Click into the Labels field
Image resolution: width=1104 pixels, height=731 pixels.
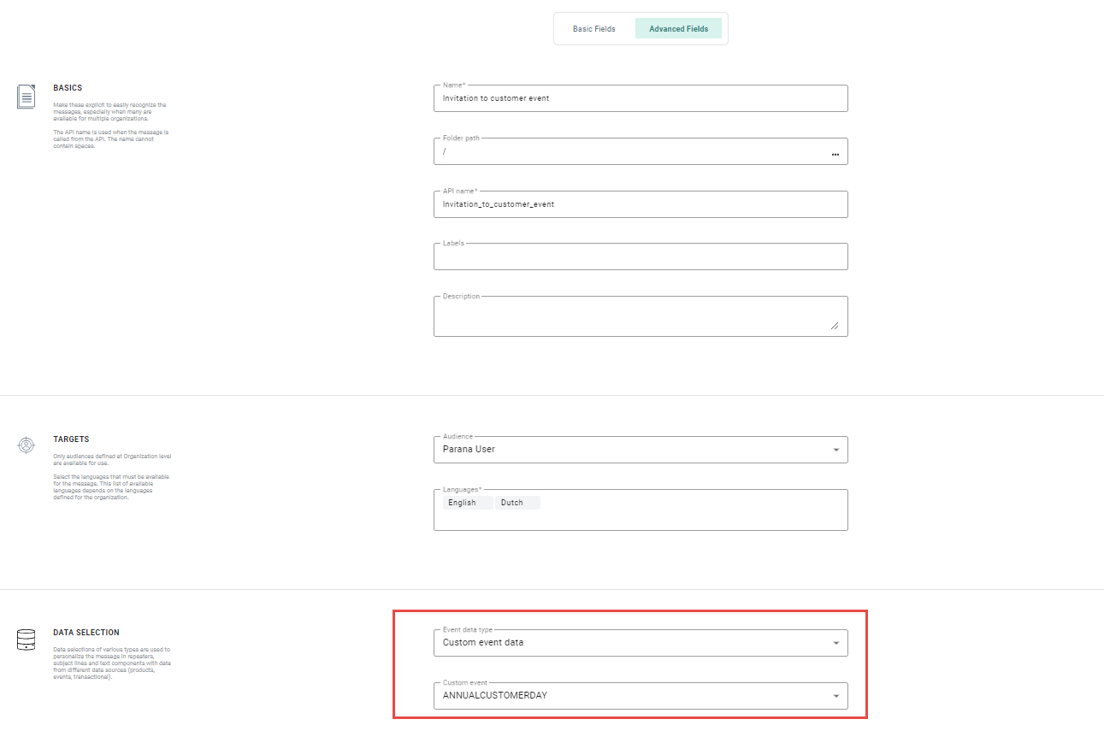click(x=640, y=257)
